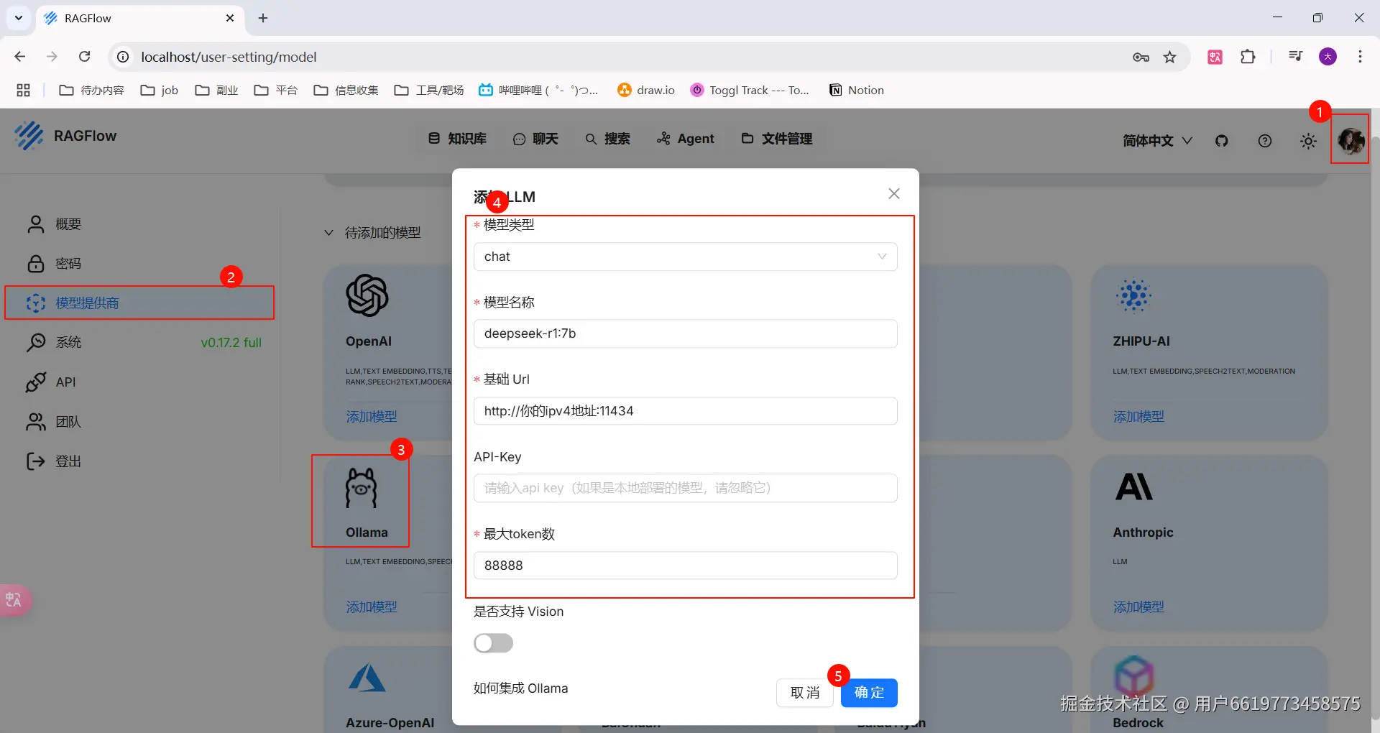Screen dimensions: 1380x733
Task: Open the 简体中文 language dropdown
Action: [x=1157, y=141]
